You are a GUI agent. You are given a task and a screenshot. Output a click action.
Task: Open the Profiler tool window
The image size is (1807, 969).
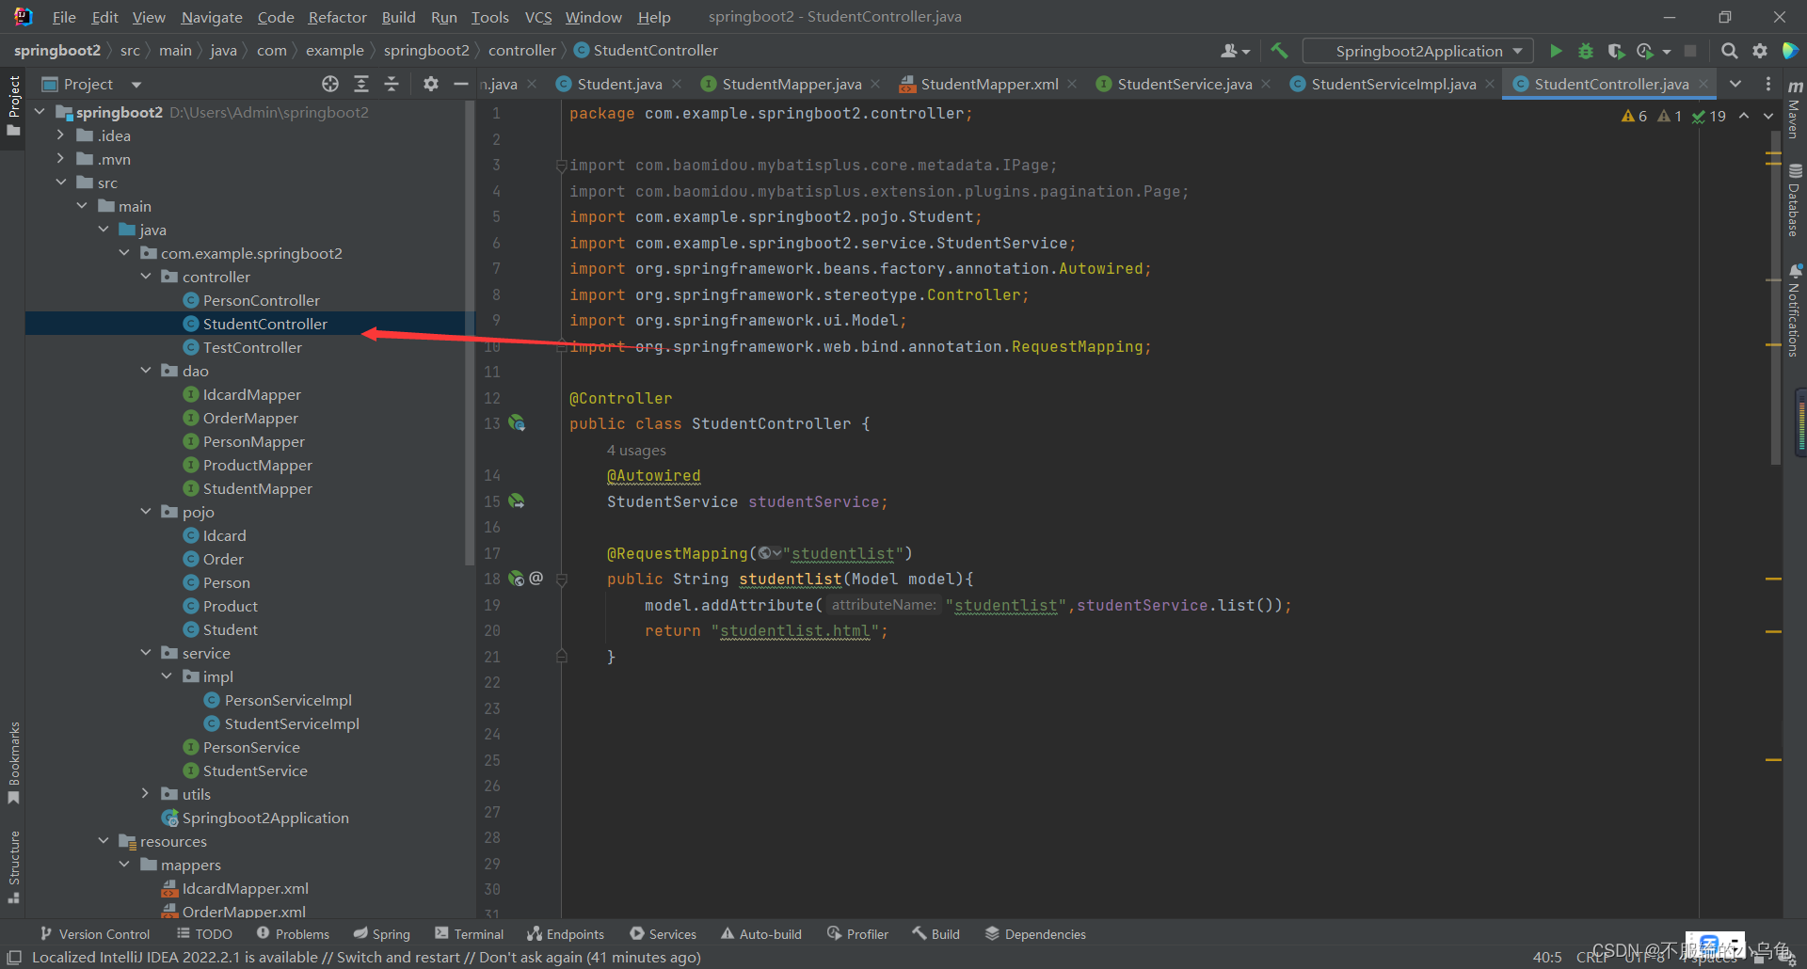tap(857, 934)
